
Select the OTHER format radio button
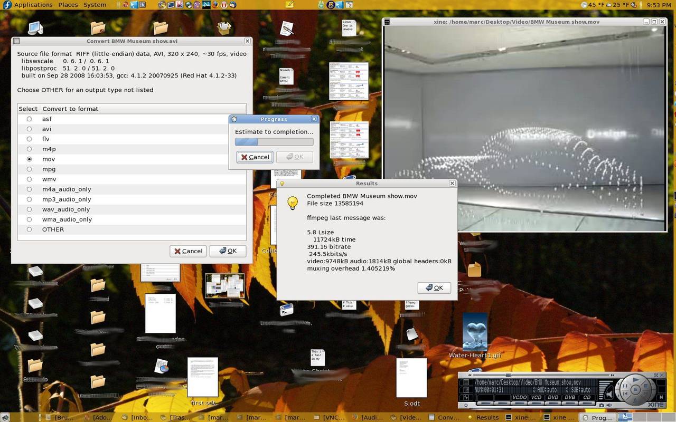tap(29, 229)
